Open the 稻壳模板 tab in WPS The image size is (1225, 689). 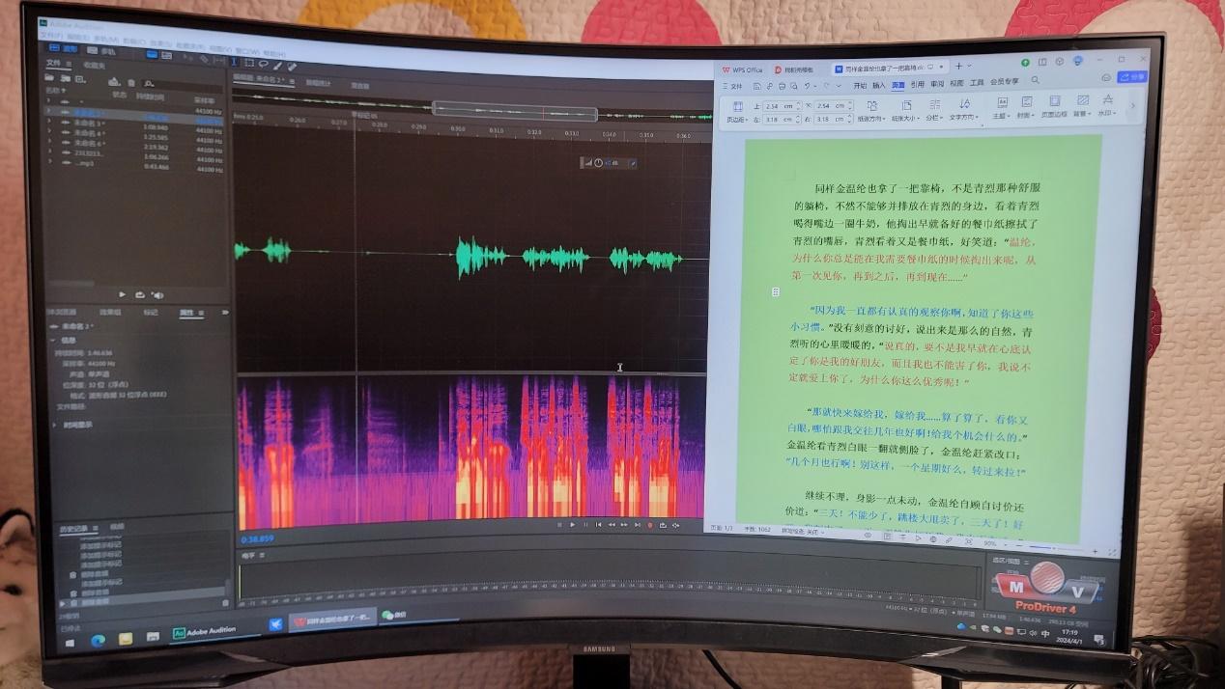point(794,69)
